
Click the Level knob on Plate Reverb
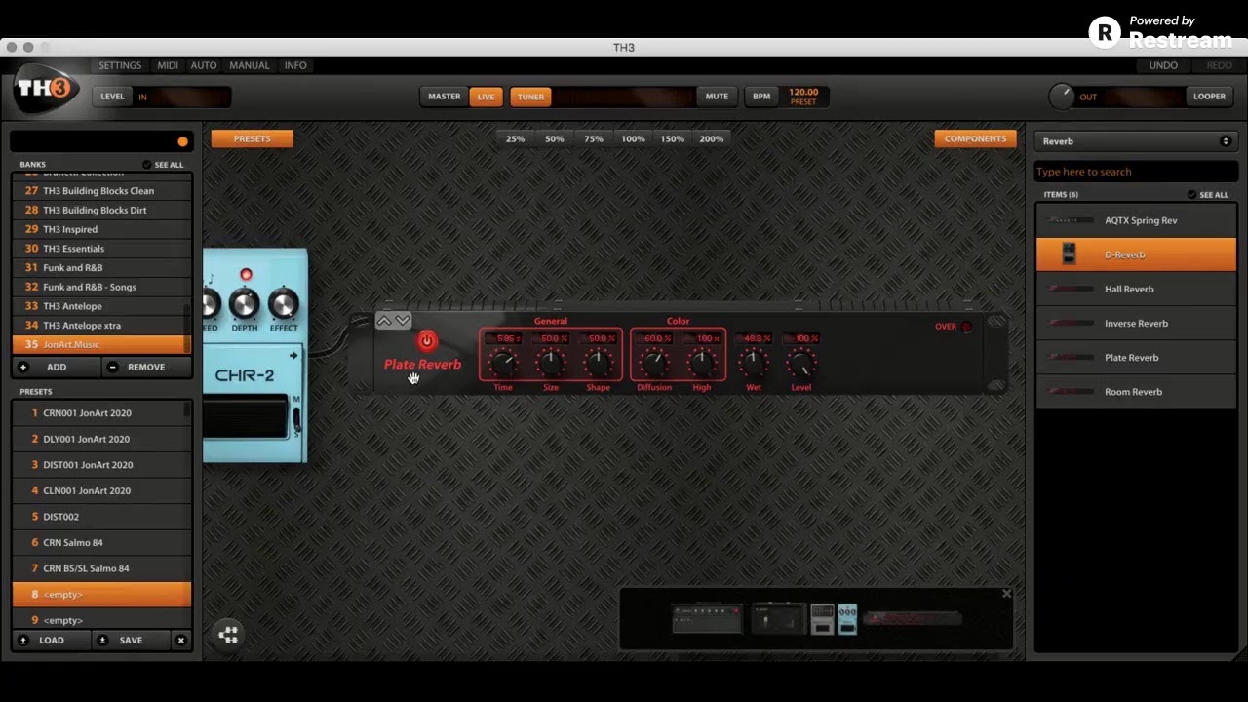click(x=800, y=364)
